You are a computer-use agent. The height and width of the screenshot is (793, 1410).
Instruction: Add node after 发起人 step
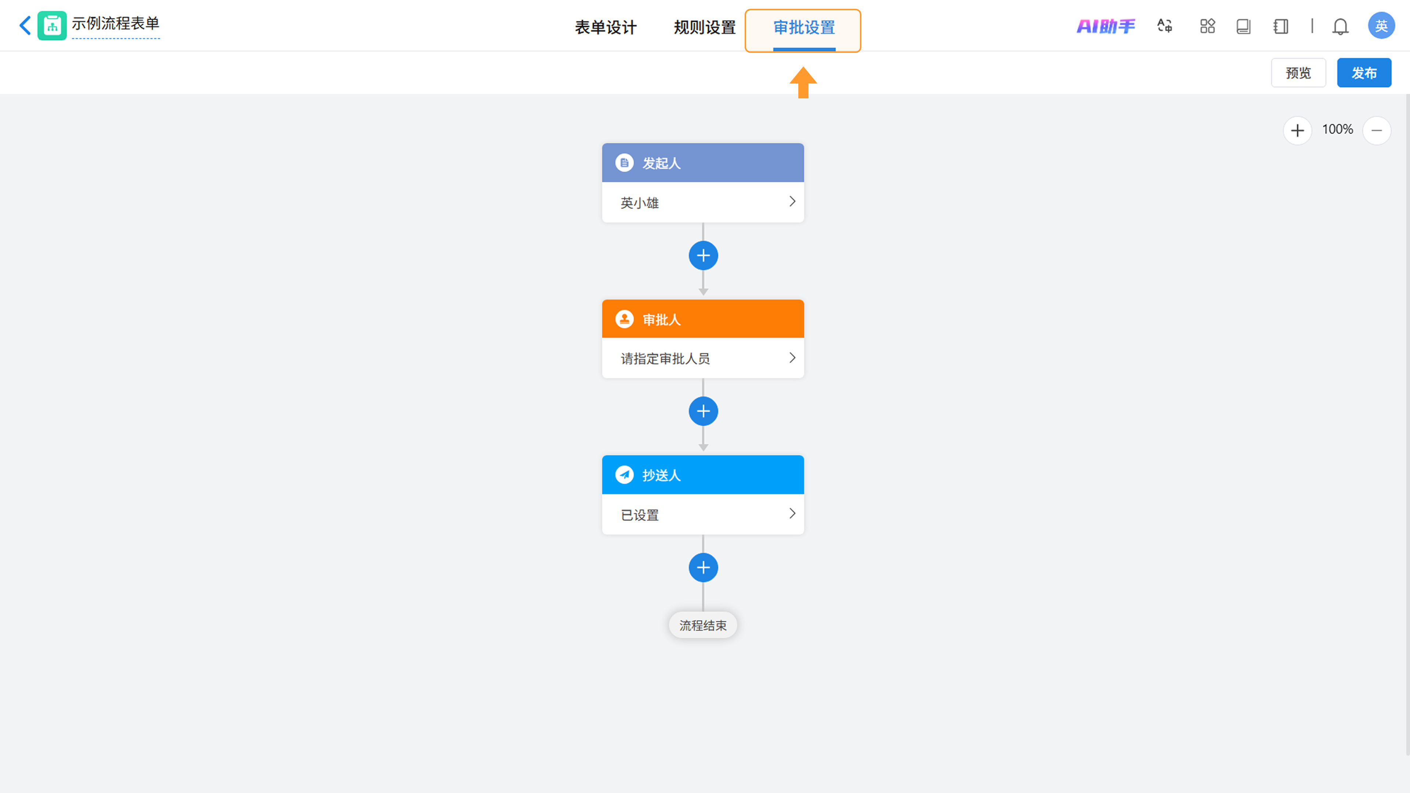tap(703, 256)
